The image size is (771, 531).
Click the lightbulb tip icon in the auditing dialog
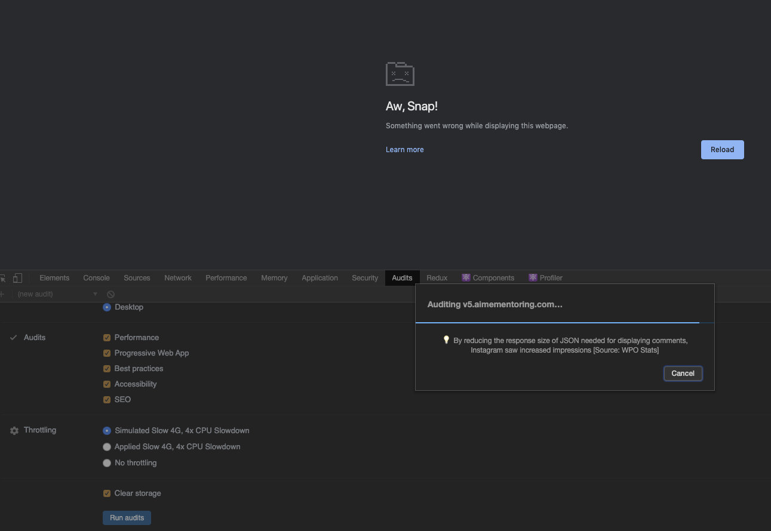(446, 340)
